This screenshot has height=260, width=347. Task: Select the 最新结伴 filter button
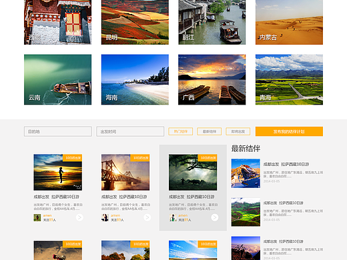tap(210, 131)
